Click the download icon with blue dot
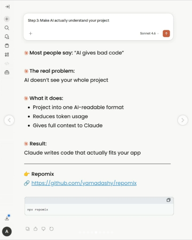Image resolution: width=192 pixels, height=240 pixels. click(x=7, y=218)
